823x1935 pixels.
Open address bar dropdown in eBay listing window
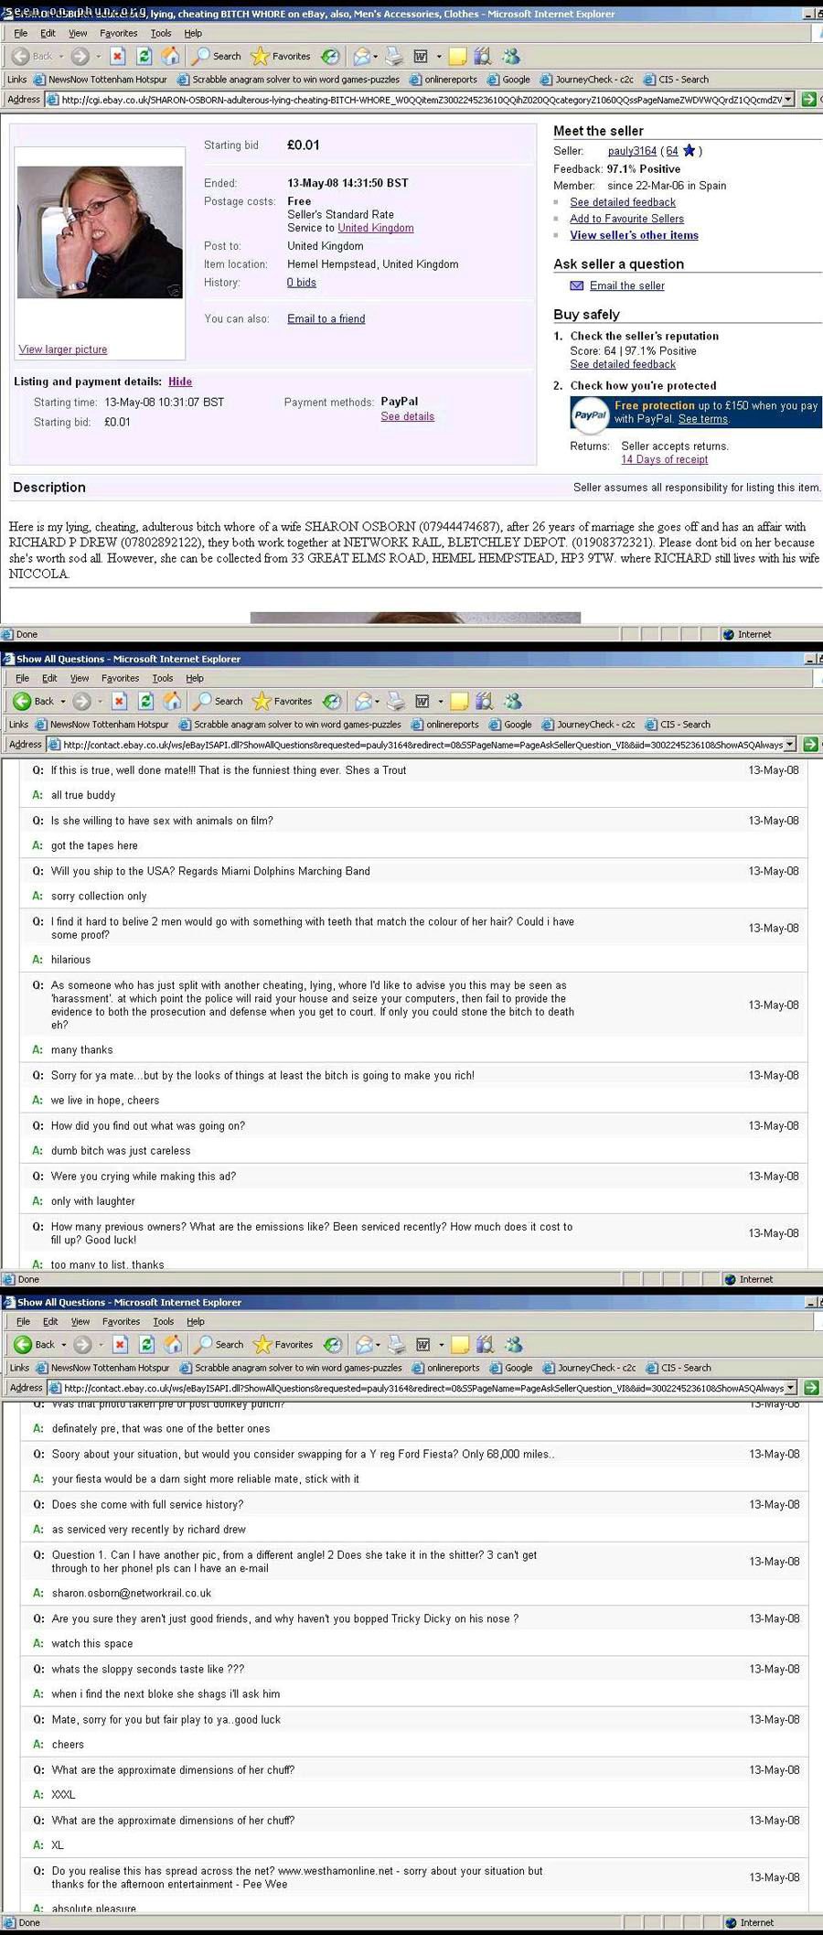click(x=789, y=99)
